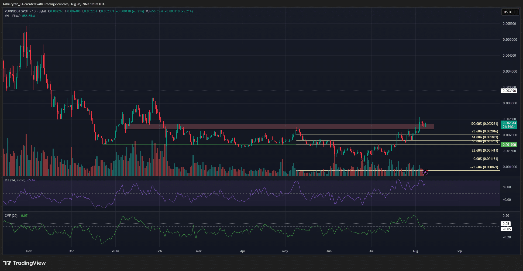This screenshot has width=523, height=271.
Task: Click the RSI value 65.67
Action: (x=31, y=180)
